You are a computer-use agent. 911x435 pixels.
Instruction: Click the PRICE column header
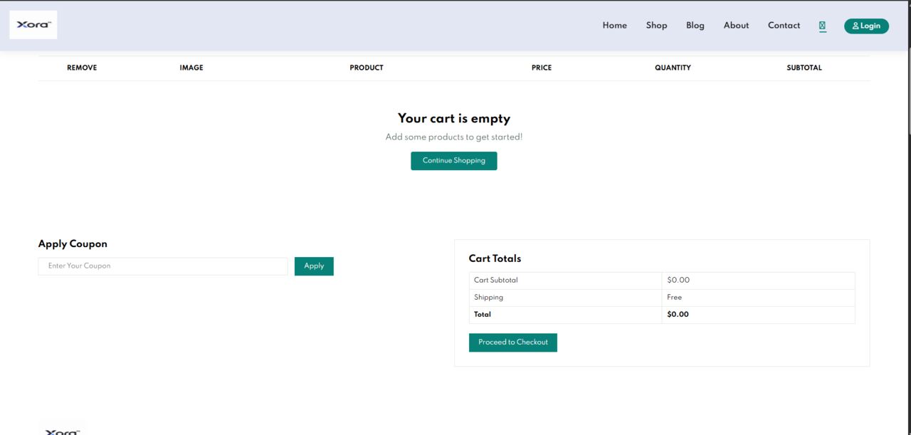[x=542, y=68]
